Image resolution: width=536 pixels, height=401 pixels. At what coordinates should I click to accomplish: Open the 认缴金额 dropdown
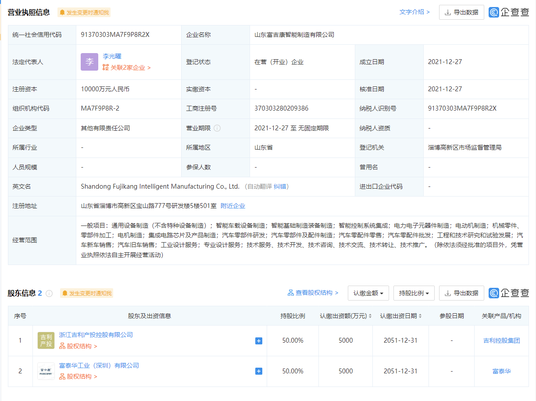click(368, 293)
